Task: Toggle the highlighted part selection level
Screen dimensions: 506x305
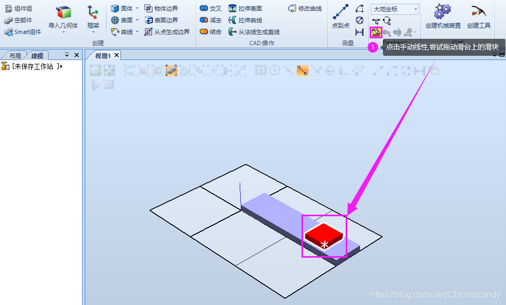Action: (171, 71)
